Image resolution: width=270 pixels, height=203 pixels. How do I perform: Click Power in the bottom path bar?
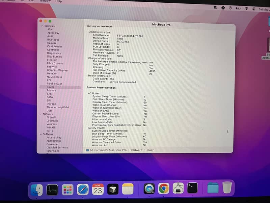pos(150,150)
